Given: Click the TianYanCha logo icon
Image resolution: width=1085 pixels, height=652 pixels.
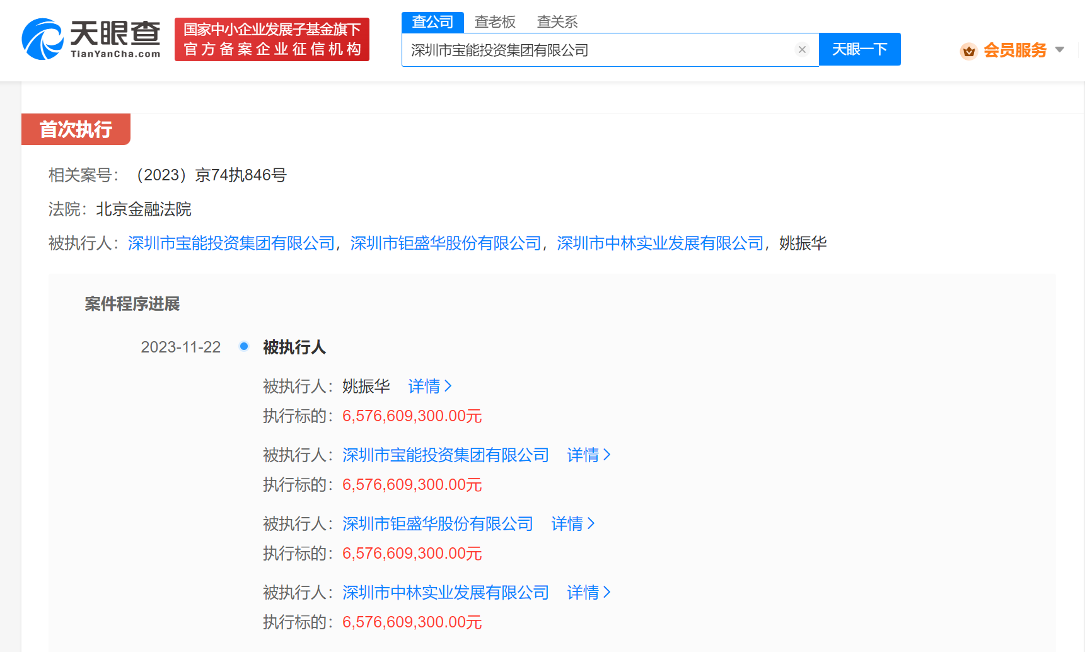Looking at the screenshot, I should point(42,39).
